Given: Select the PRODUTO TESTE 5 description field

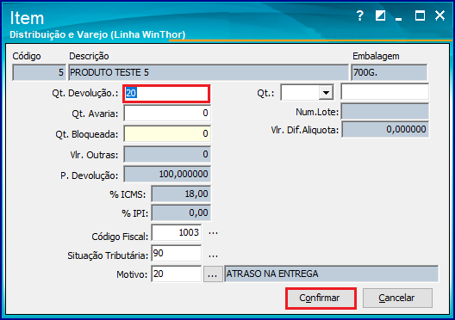Looking at the screenshot, I should [209, 72].
